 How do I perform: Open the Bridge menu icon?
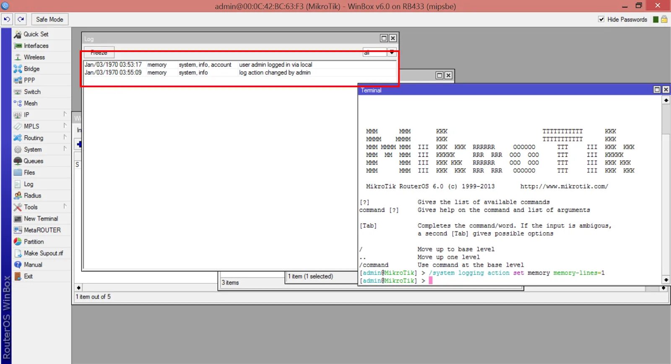18,69
